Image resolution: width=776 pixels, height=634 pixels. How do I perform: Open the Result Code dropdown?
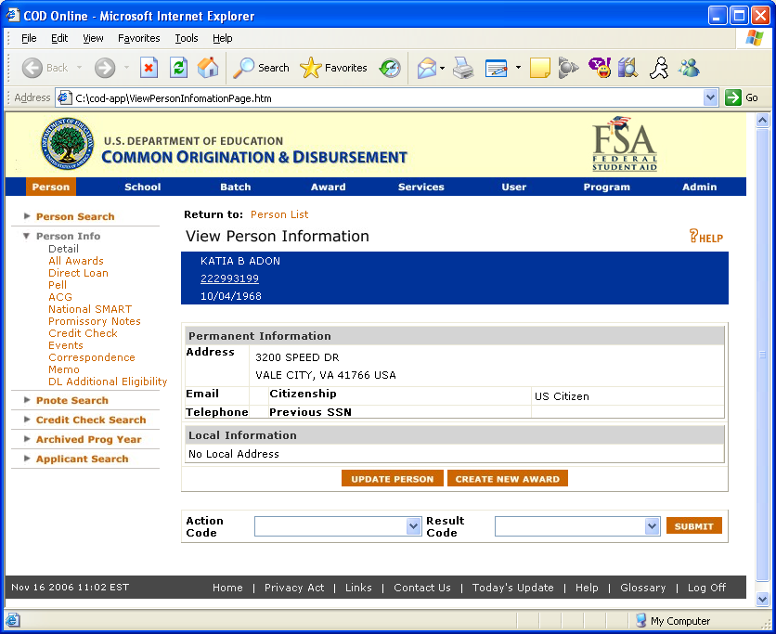coord(652,526)
